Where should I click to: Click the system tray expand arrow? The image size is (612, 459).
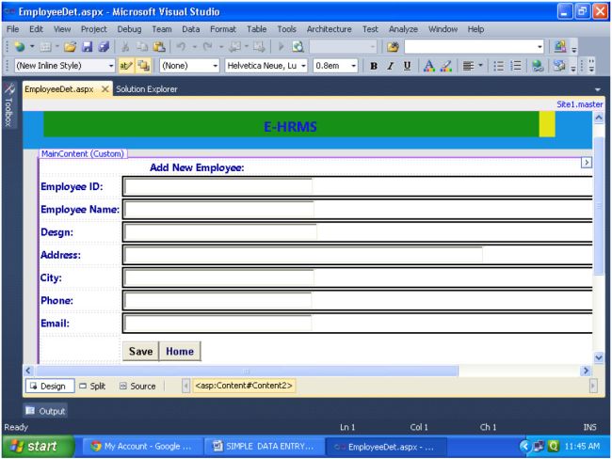524,446
